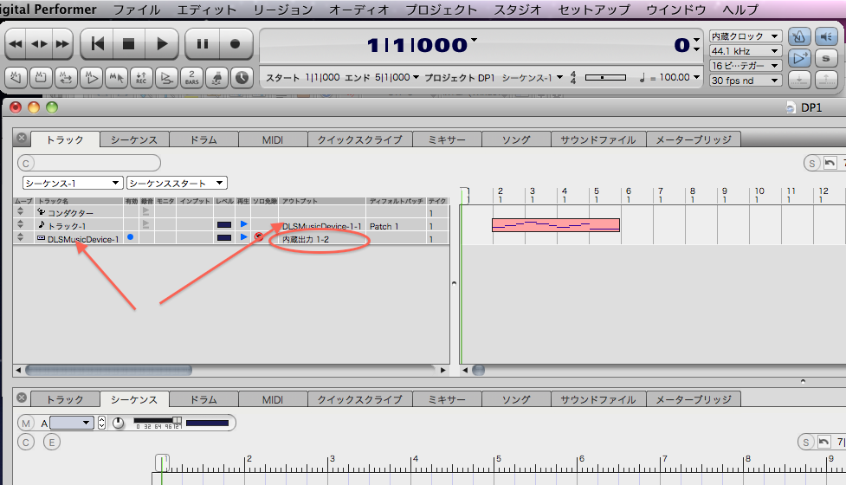Toggle auto-rewind memory icon

click(x=16, y=78)
